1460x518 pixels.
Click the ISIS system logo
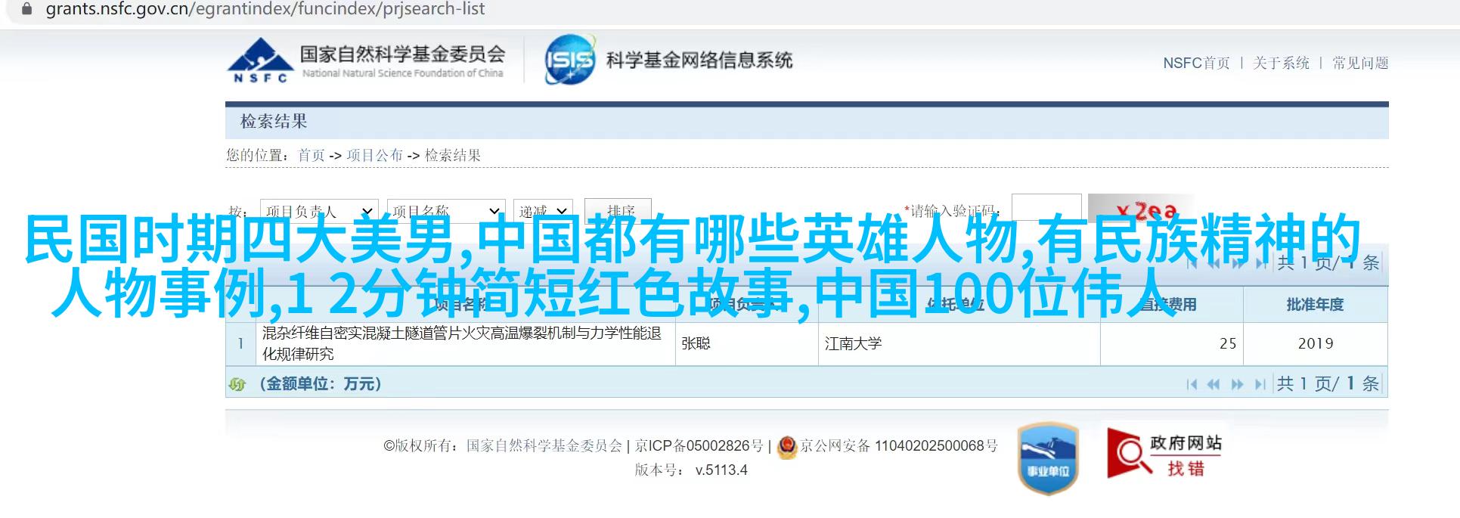[570, 60]
